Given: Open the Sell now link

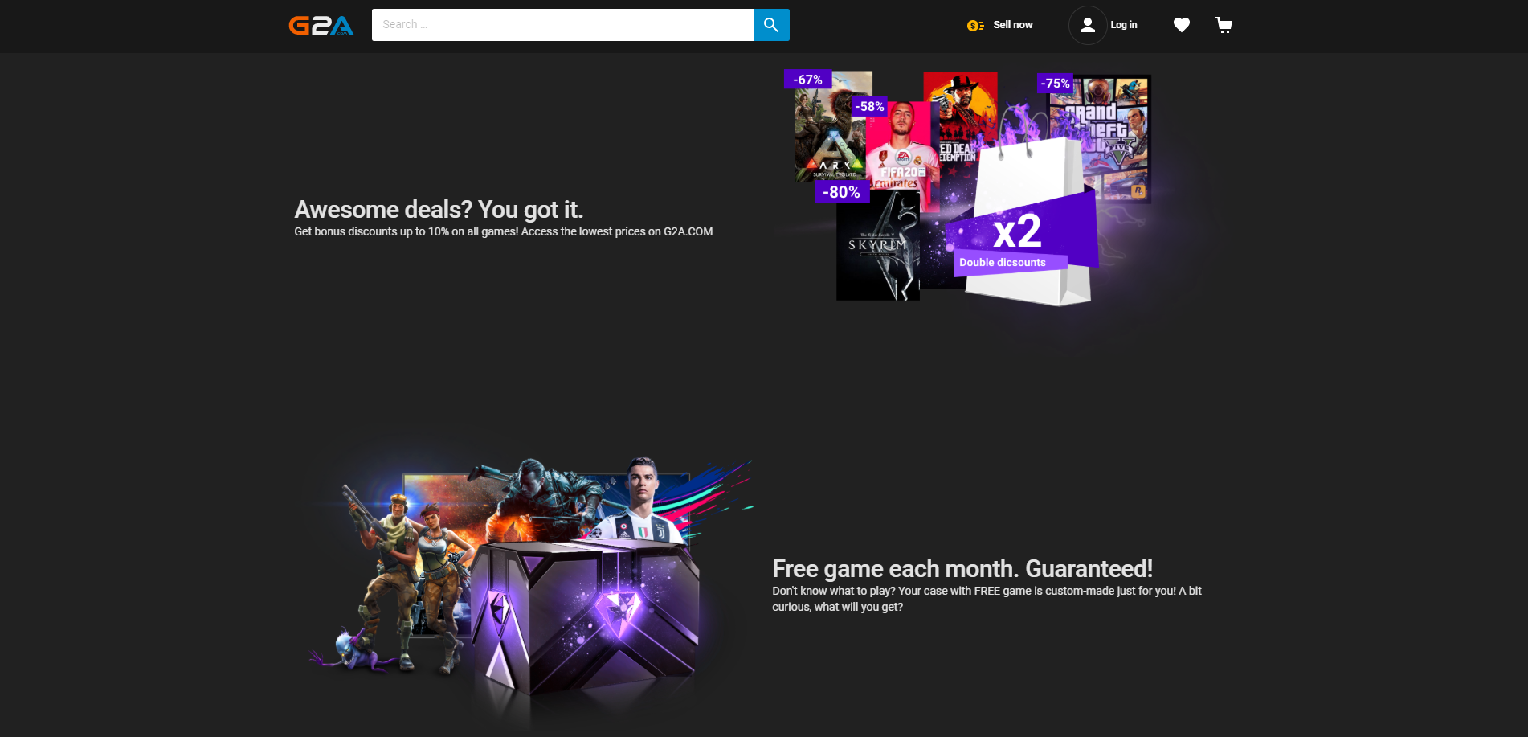Looking at the screenshot, I should (x=1013, y=25).
